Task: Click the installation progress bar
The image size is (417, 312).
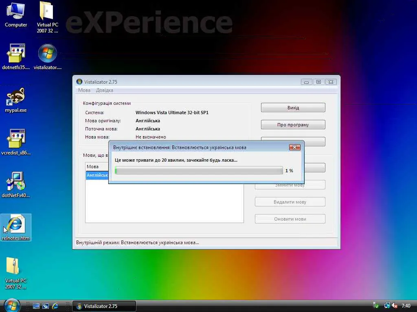Action: coord(199,170)
